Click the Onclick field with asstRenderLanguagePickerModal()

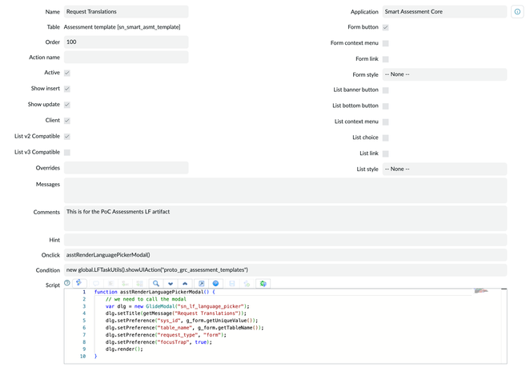[284, 255]
